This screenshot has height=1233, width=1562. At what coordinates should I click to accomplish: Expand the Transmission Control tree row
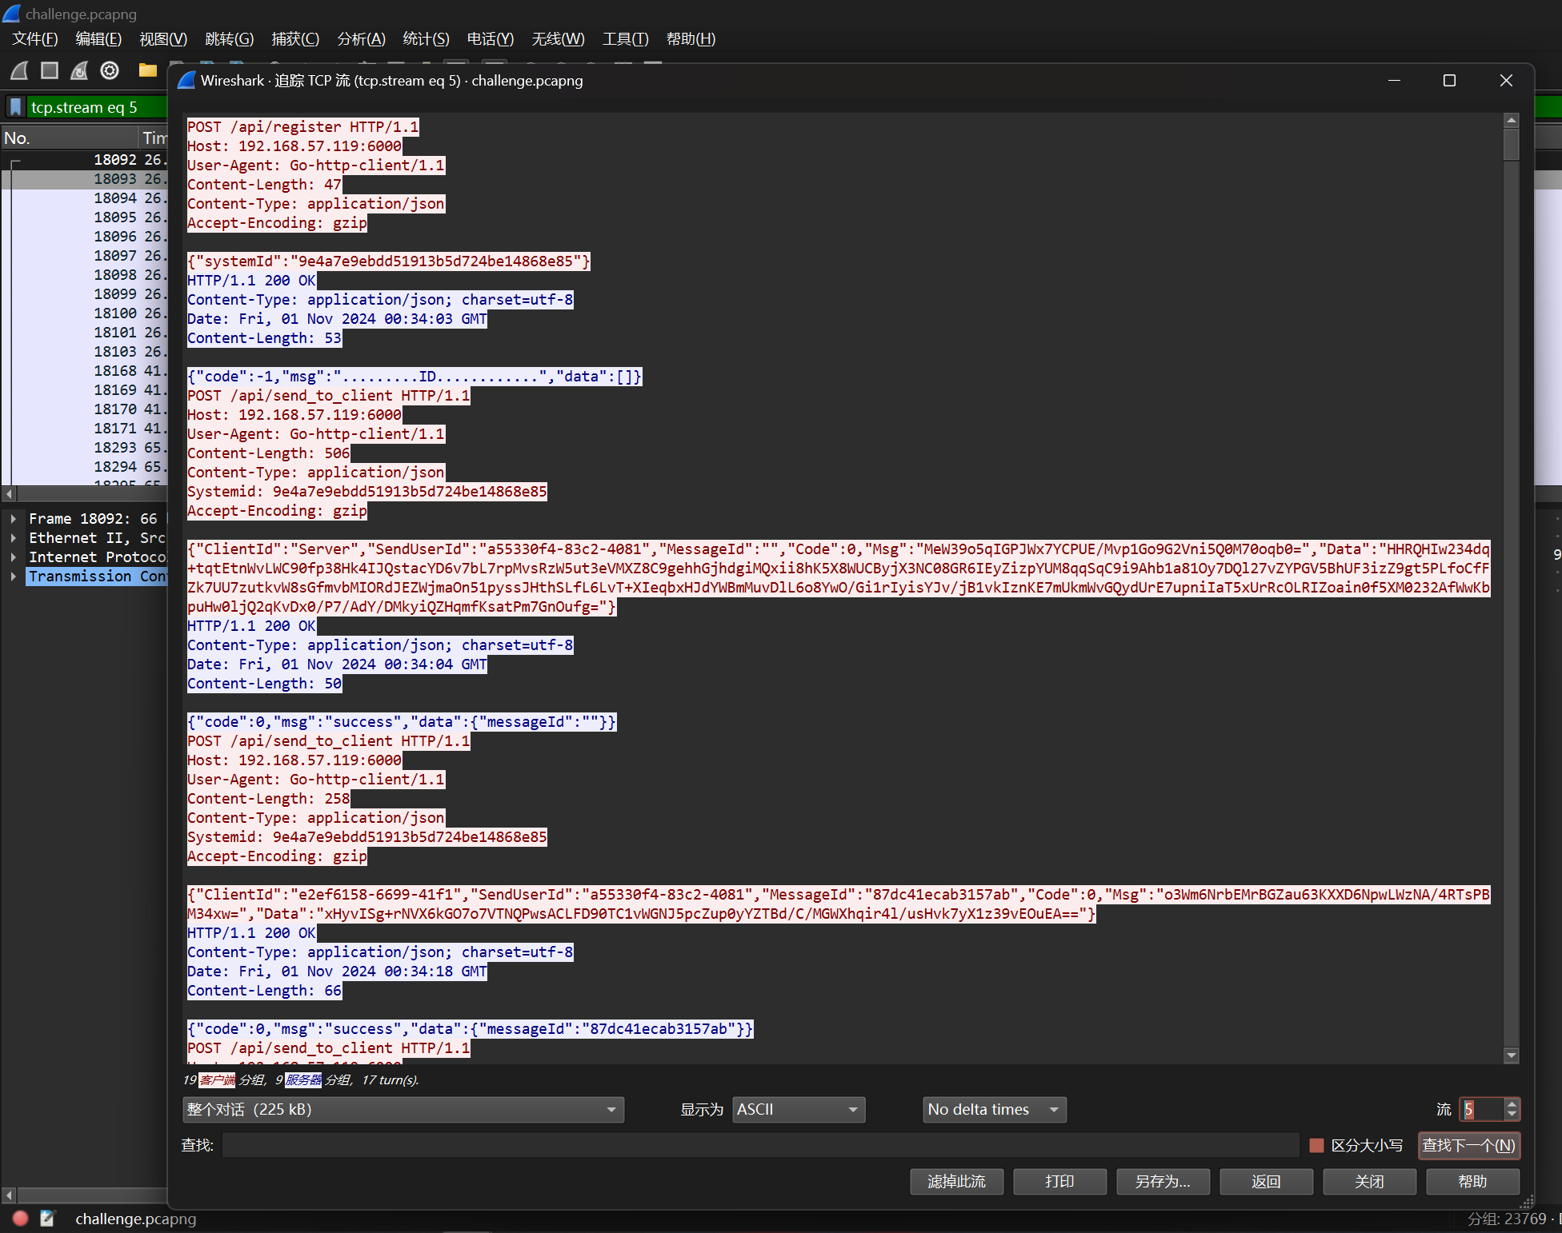[14, 577]
